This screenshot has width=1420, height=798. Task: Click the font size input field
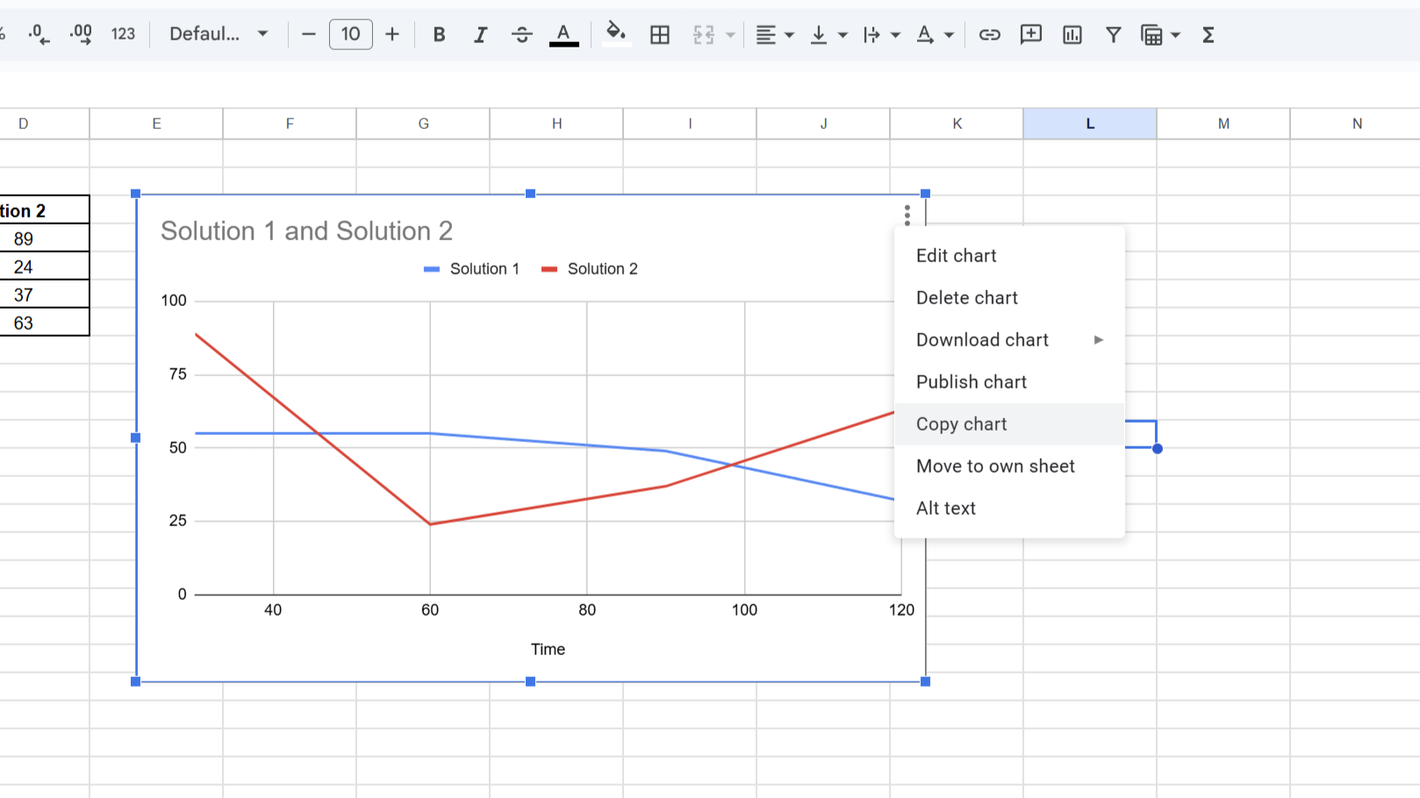350,34
